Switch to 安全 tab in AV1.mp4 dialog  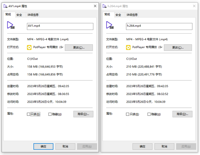19,15
